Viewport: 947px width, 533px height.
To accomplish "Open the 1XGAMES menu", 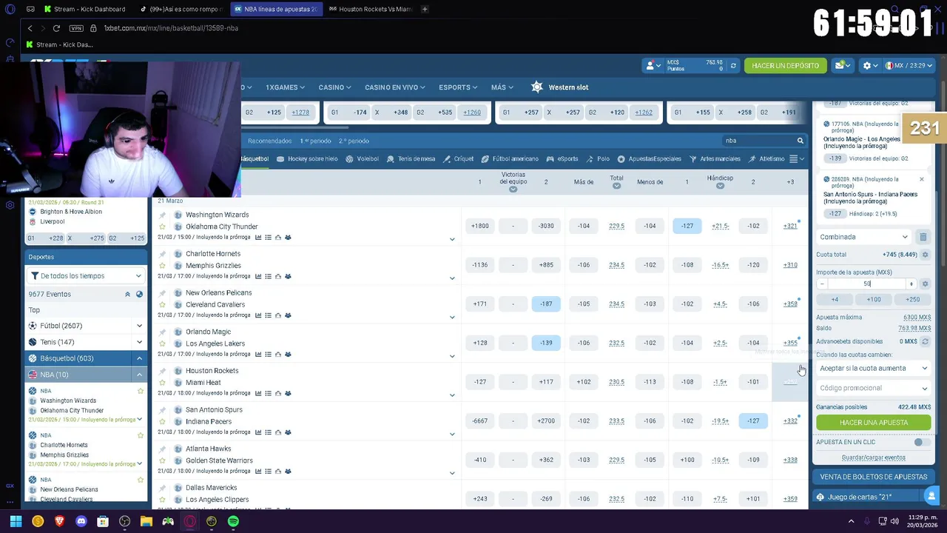I will click(286, 87).
